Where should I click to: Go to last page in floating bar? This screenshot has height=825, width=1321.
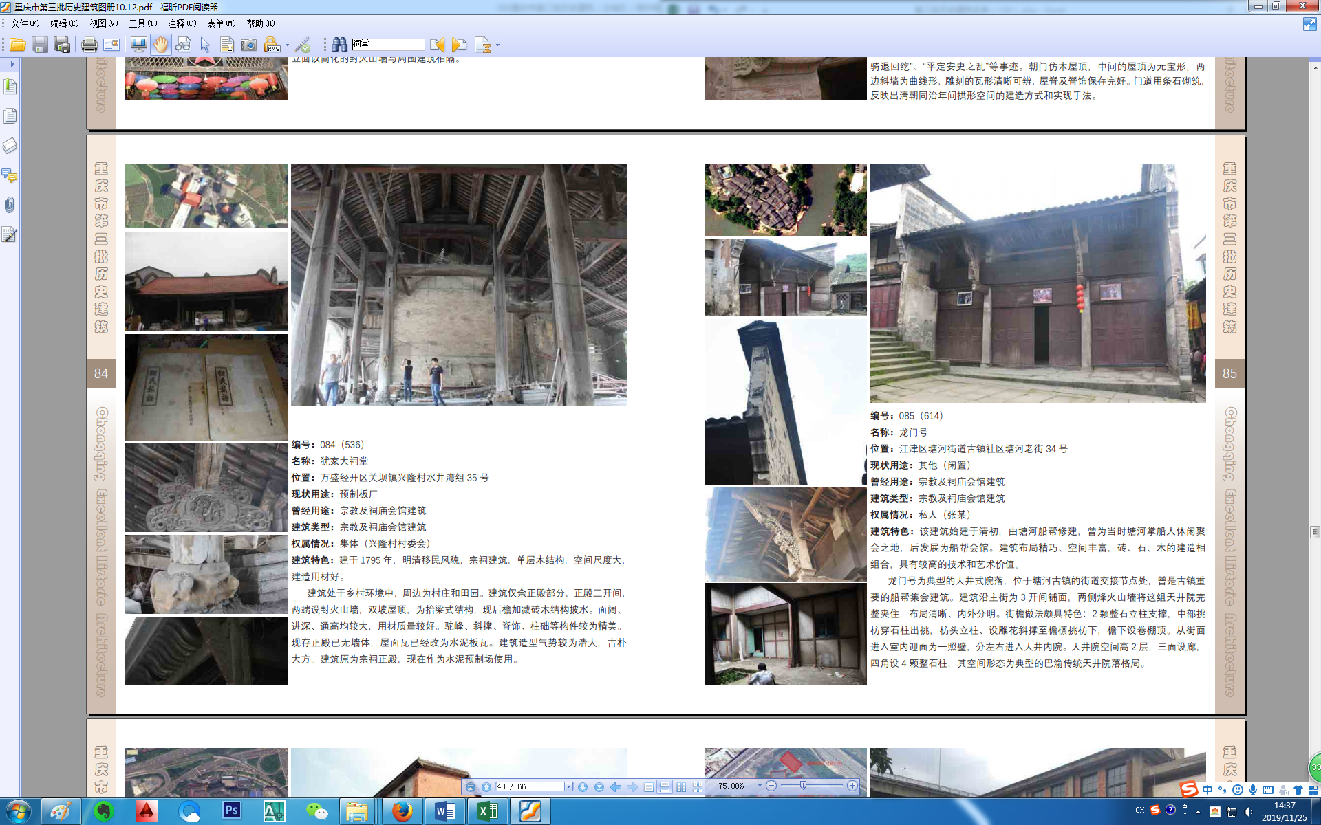click(599, 786)
